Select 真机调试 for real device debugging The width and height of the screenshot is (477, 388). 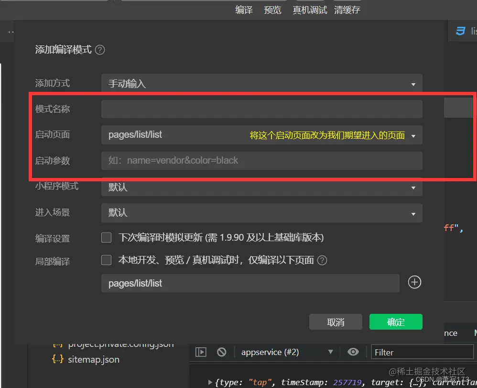click(x=309, y=10)
